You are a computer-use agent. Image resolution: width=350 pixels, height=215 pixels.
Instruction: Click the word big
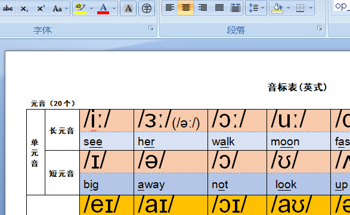pyautogui.click(x=91, y=185)
